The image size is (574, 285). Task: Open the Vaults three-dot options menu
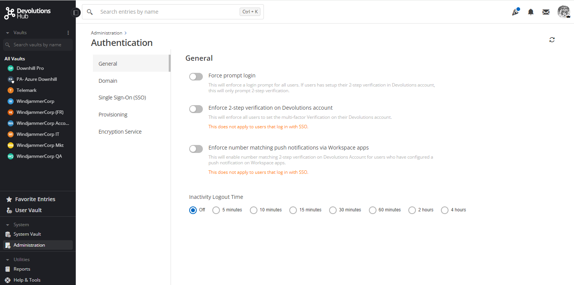[x=68, y=33]
